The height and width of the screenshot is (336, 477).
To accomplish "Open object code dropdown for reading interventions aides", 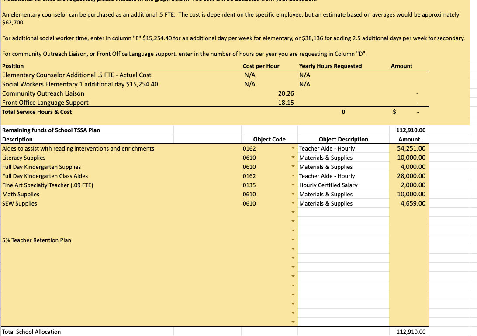I will pos(293,148).
